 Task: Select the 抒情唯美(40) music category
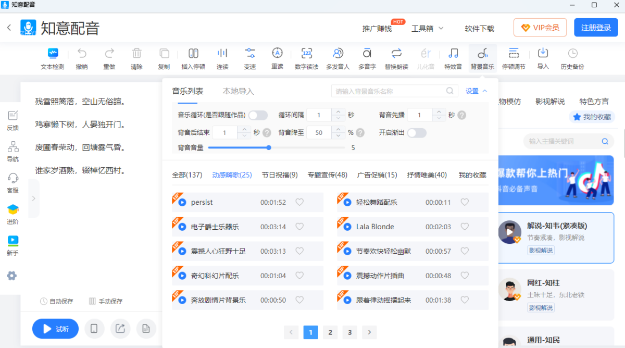tap(427, 175)
